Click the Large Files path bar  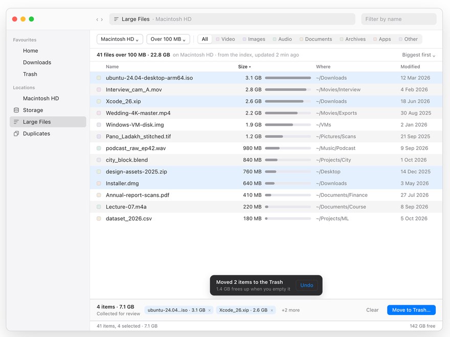tap(232, 19)
